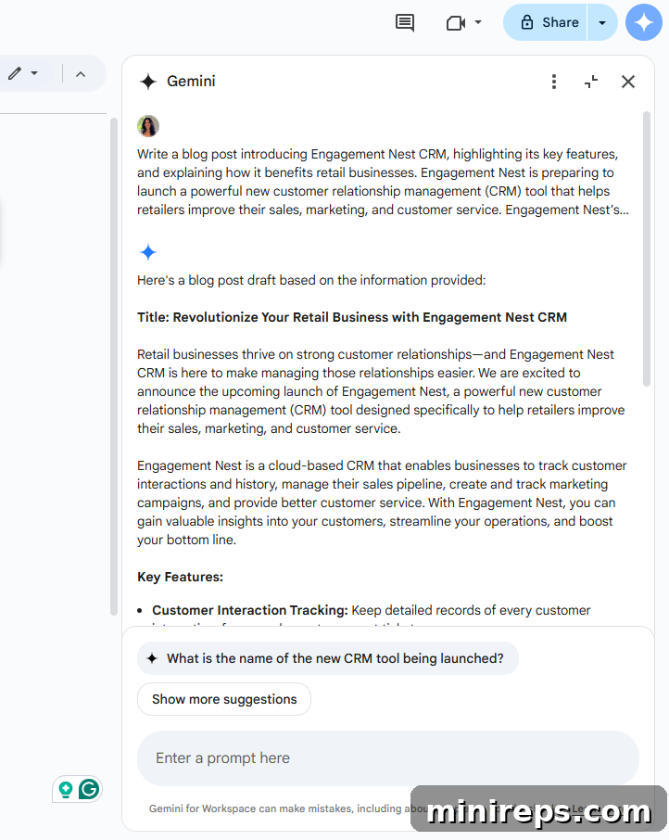This screenshot has width=669, height=840.
Task: Collapse the toolbar with the up chevron
Action: (x=81, y=74)
